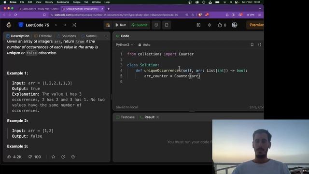Start the timer alarm icon

click(x=156, y=25)
